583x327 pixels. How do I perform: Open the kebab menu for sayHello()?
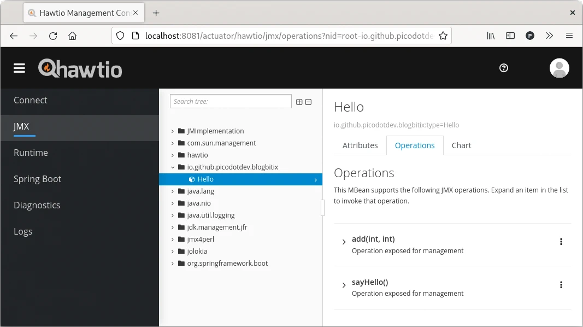coord(561,284)
